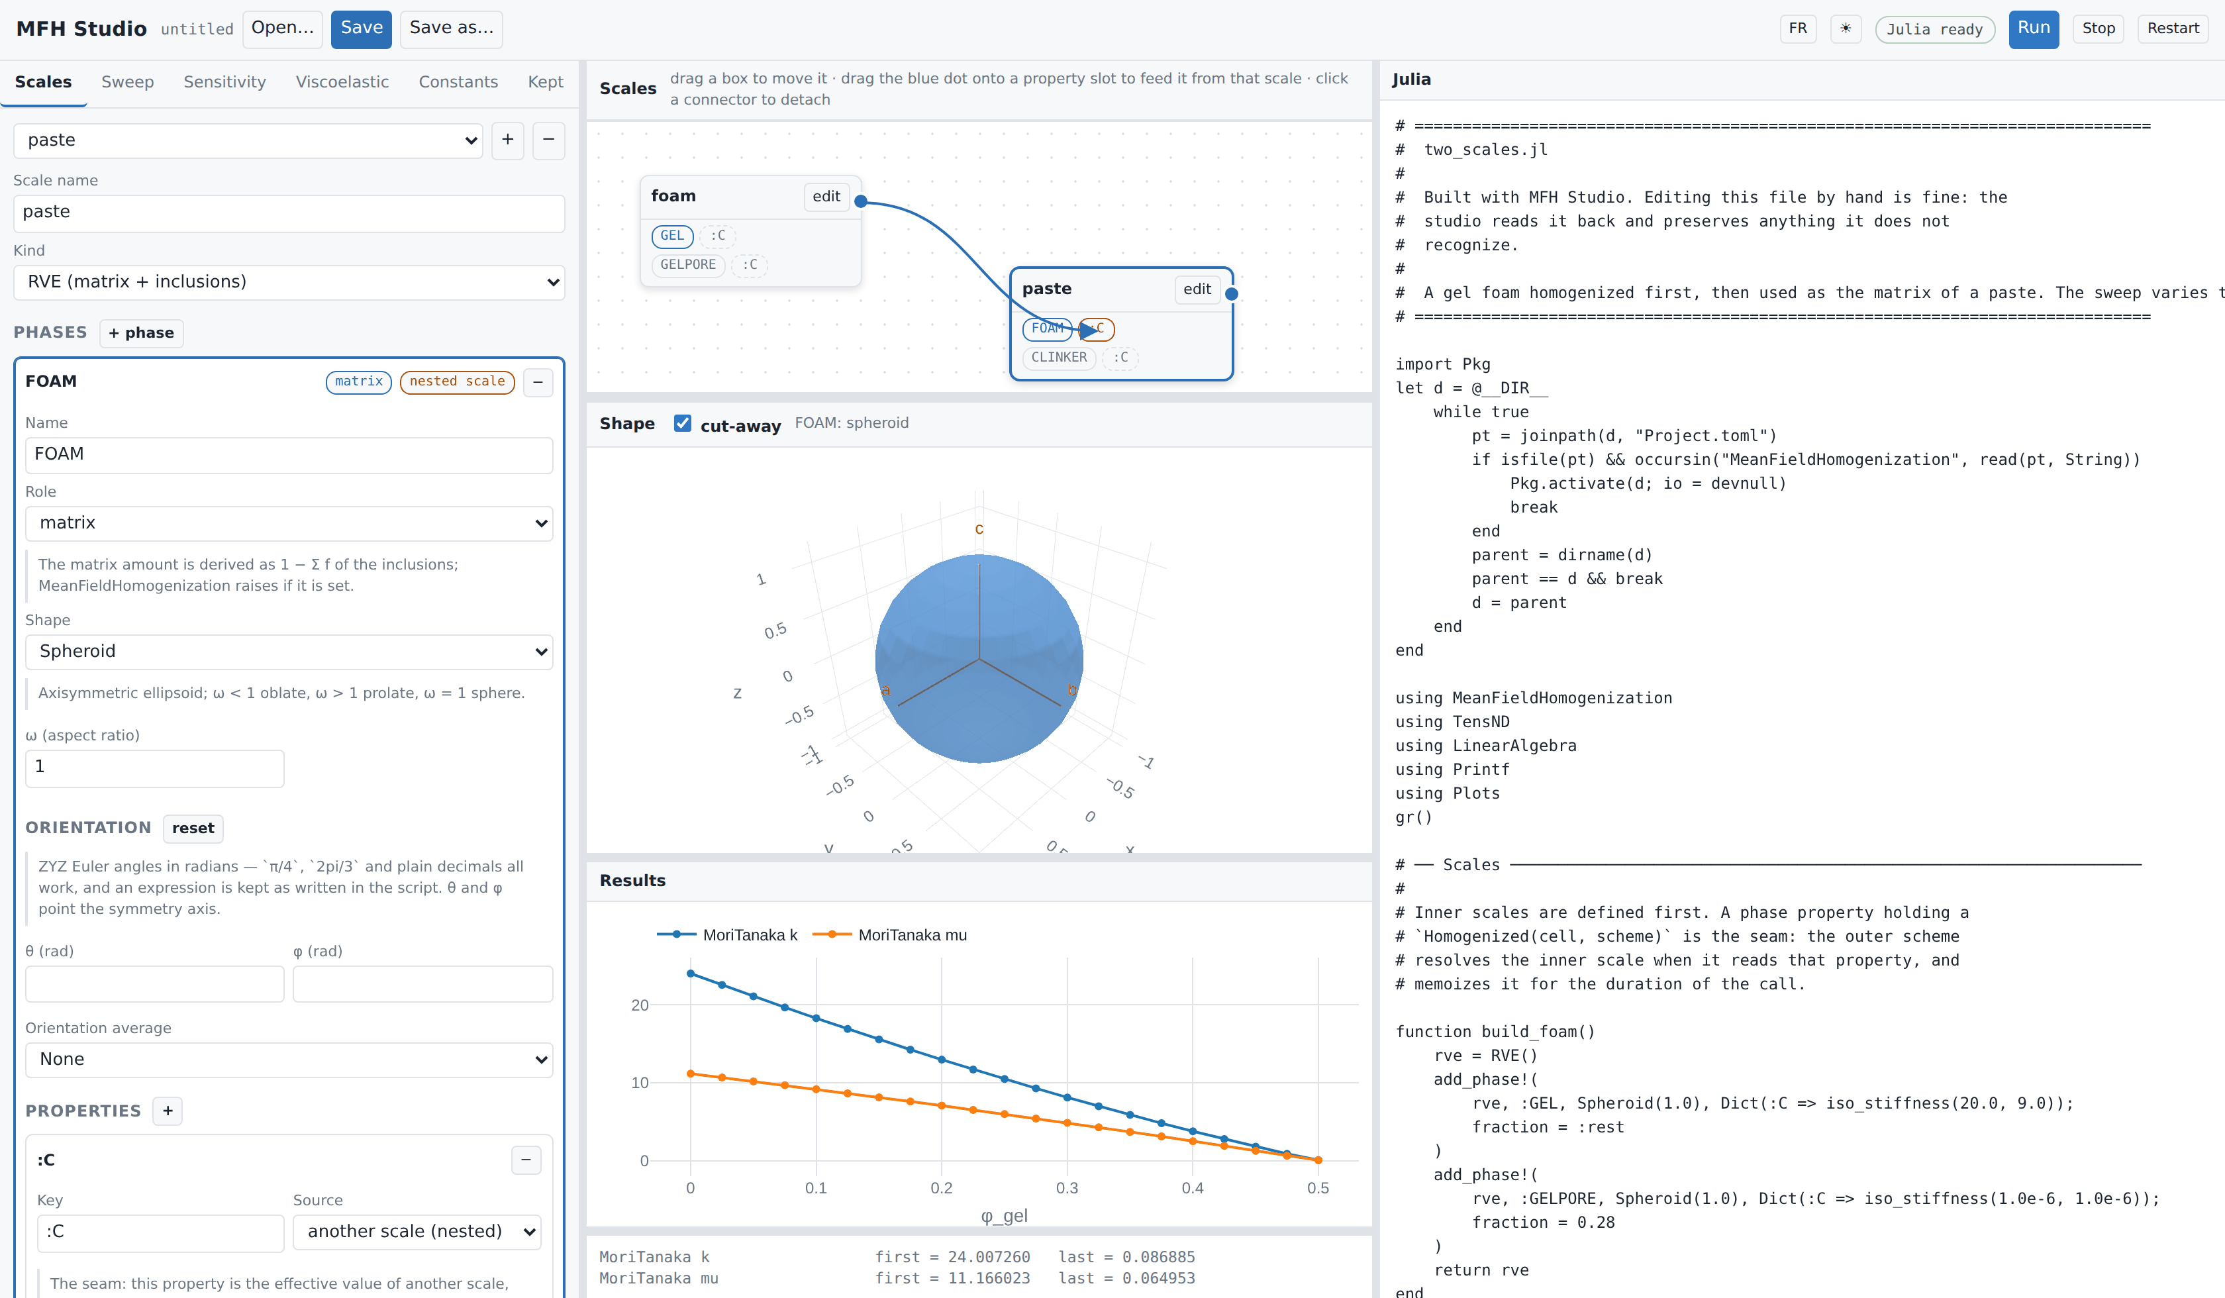Click the edit button on the foam box
The height and width of the screenshot is (1298, 2225).
click(826, 197)
